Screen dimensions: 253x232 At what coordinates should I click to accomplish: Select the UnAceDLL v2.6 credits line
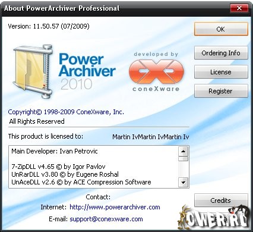coord(81,182)
